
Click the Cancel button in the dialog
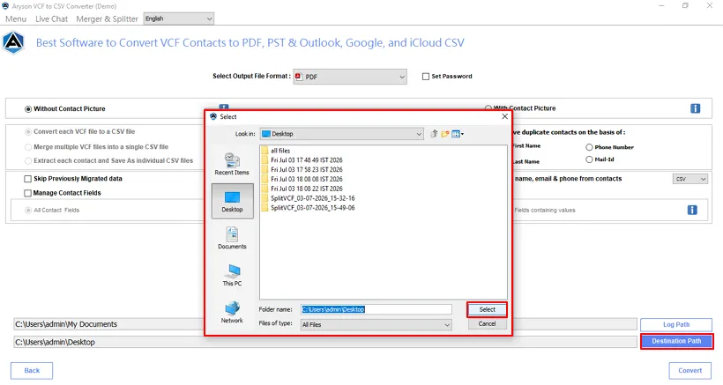point(487,323)
